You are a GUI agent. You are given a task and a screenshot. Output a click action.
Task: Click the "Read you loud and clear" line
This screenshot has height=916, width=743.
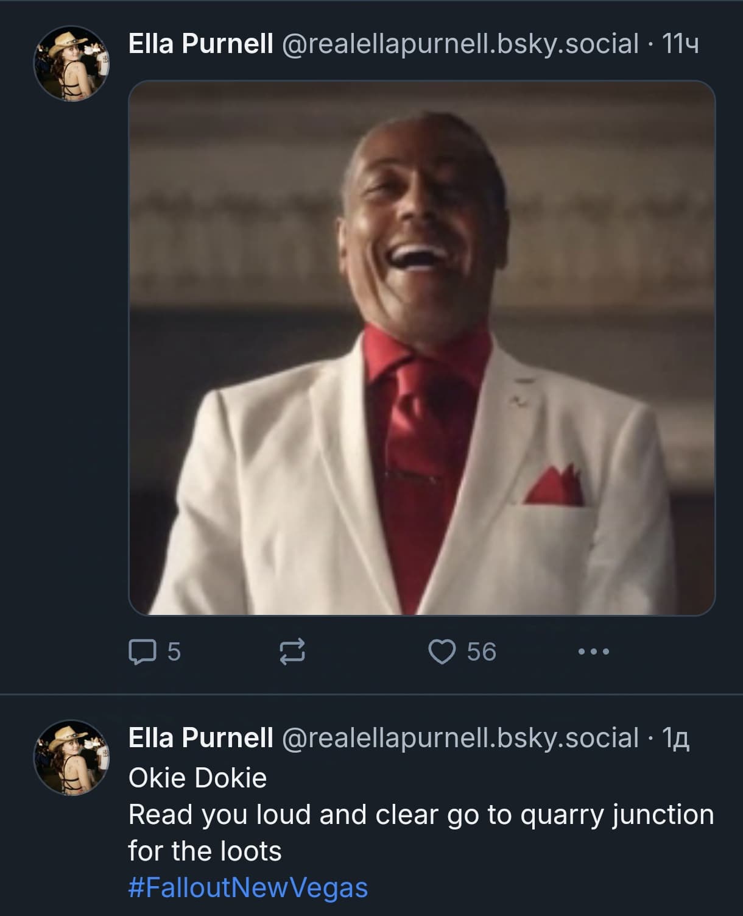420,815
